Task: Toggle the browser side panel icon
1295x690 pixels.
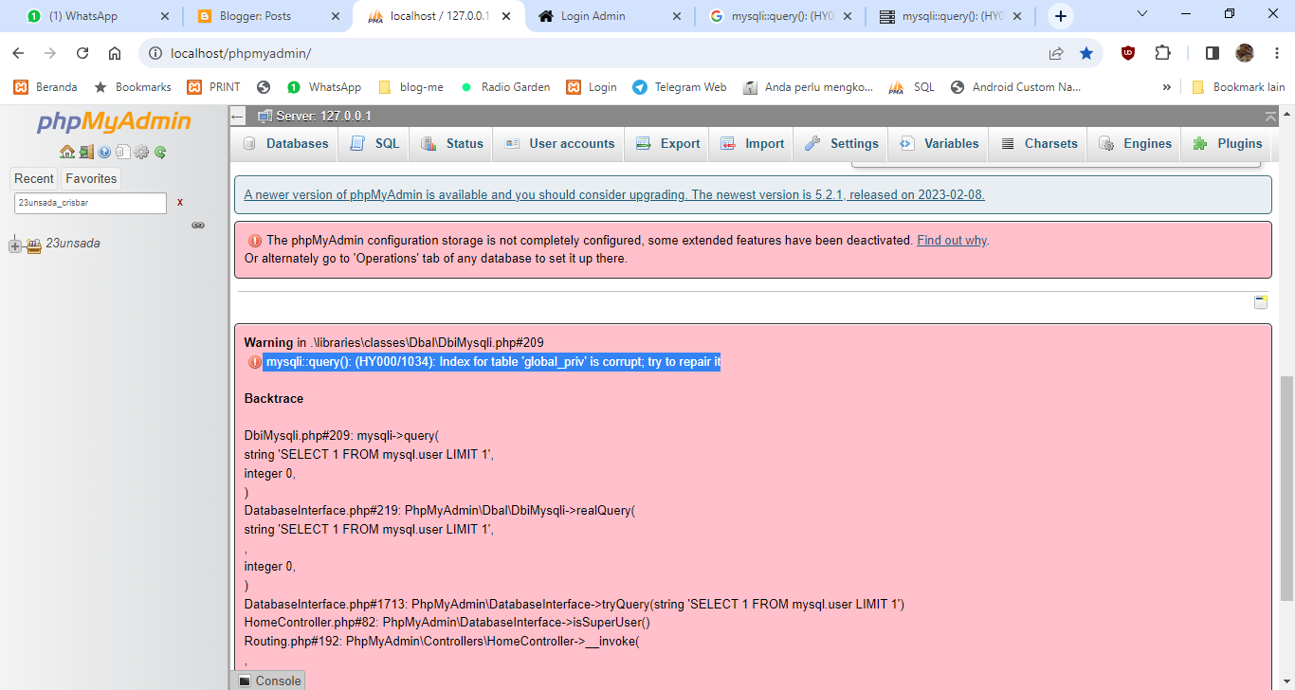Action: click(x=1212, y=53)
